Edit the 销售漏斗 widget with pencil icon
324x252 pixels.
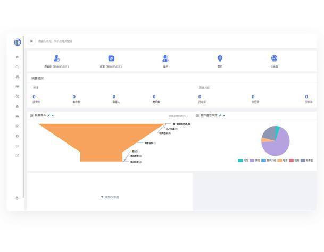pyautogui.click(x=49, y=115)
